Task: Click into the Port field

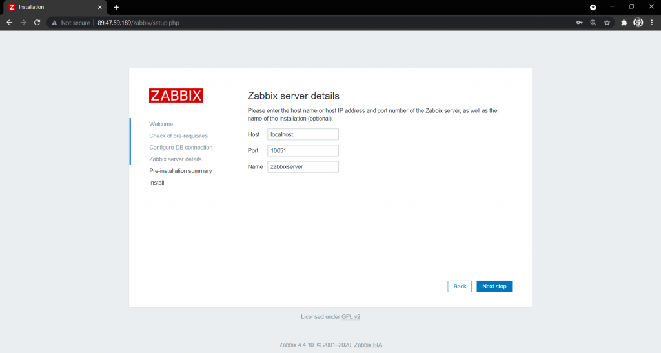Action: coord(303,150)
